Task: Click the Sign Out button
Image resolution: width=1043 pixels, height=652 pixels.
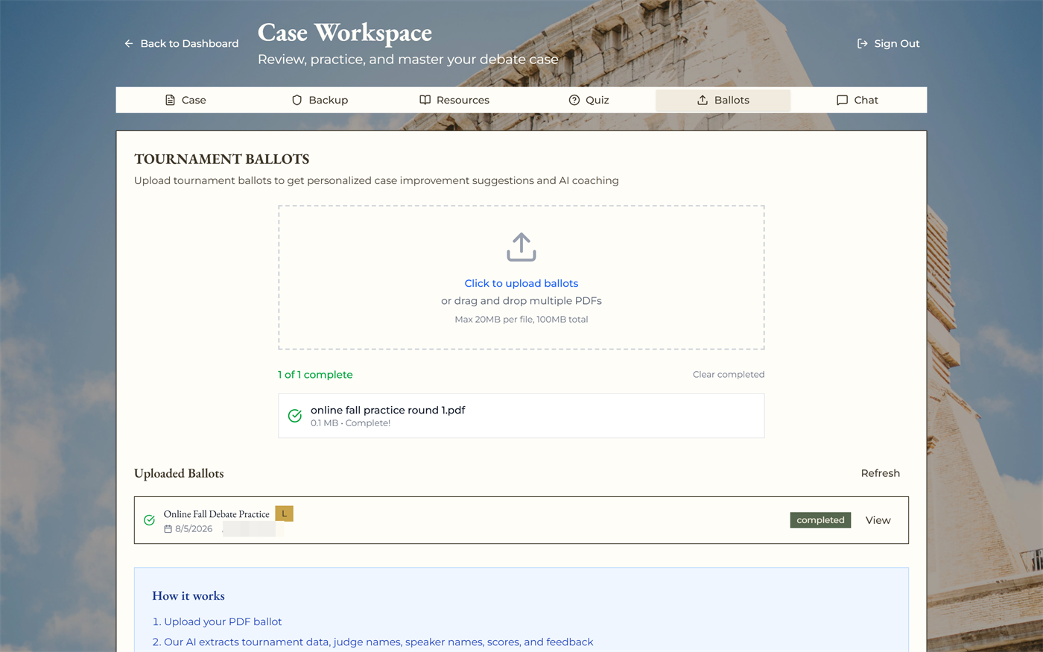Action: pos(888,43)
